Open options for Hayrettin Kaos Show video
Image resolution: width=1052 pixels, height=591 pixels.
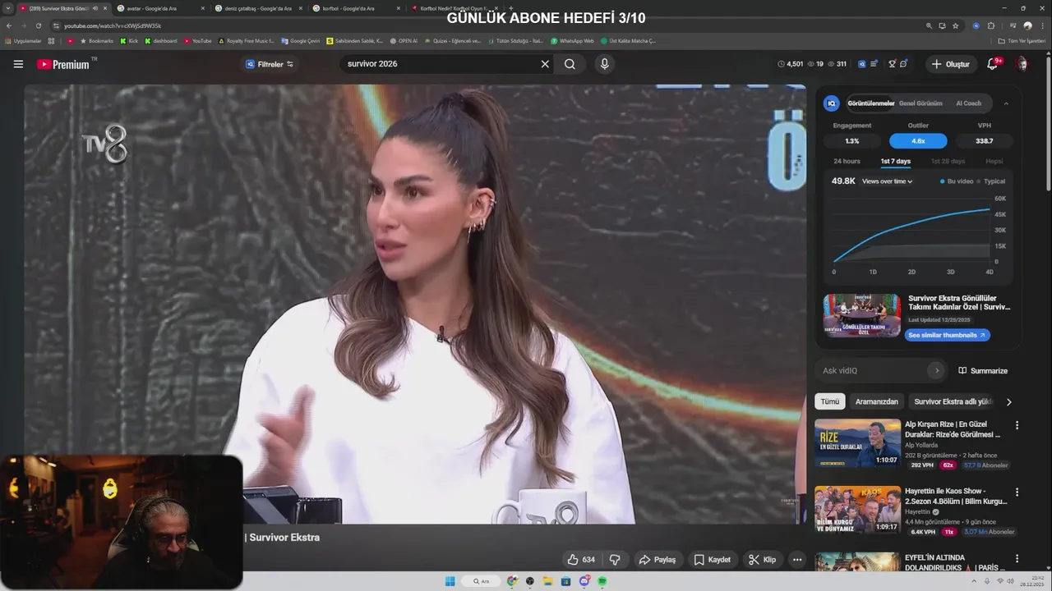[x=1017, y=492]
